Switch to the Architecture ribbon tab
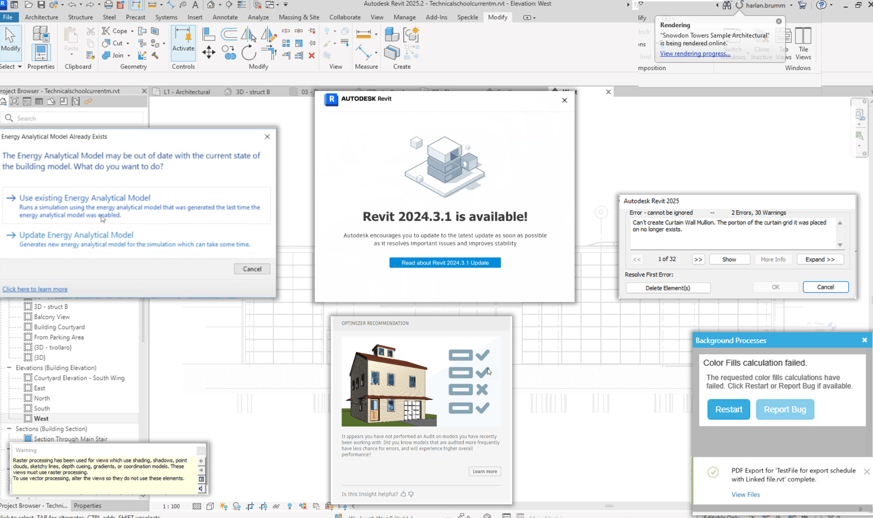 click(x=41, y=17)
